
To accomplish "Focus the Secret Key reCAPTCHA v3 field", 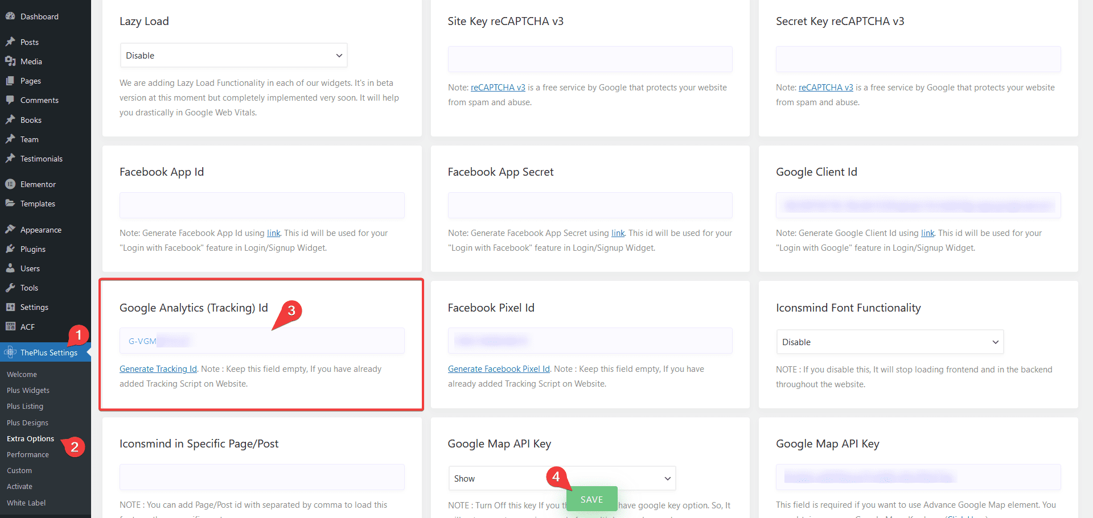I will [918, 59].
